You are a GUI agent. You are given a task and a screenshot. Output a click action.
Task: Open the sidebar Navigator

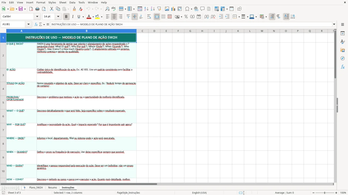coord(342,59)
